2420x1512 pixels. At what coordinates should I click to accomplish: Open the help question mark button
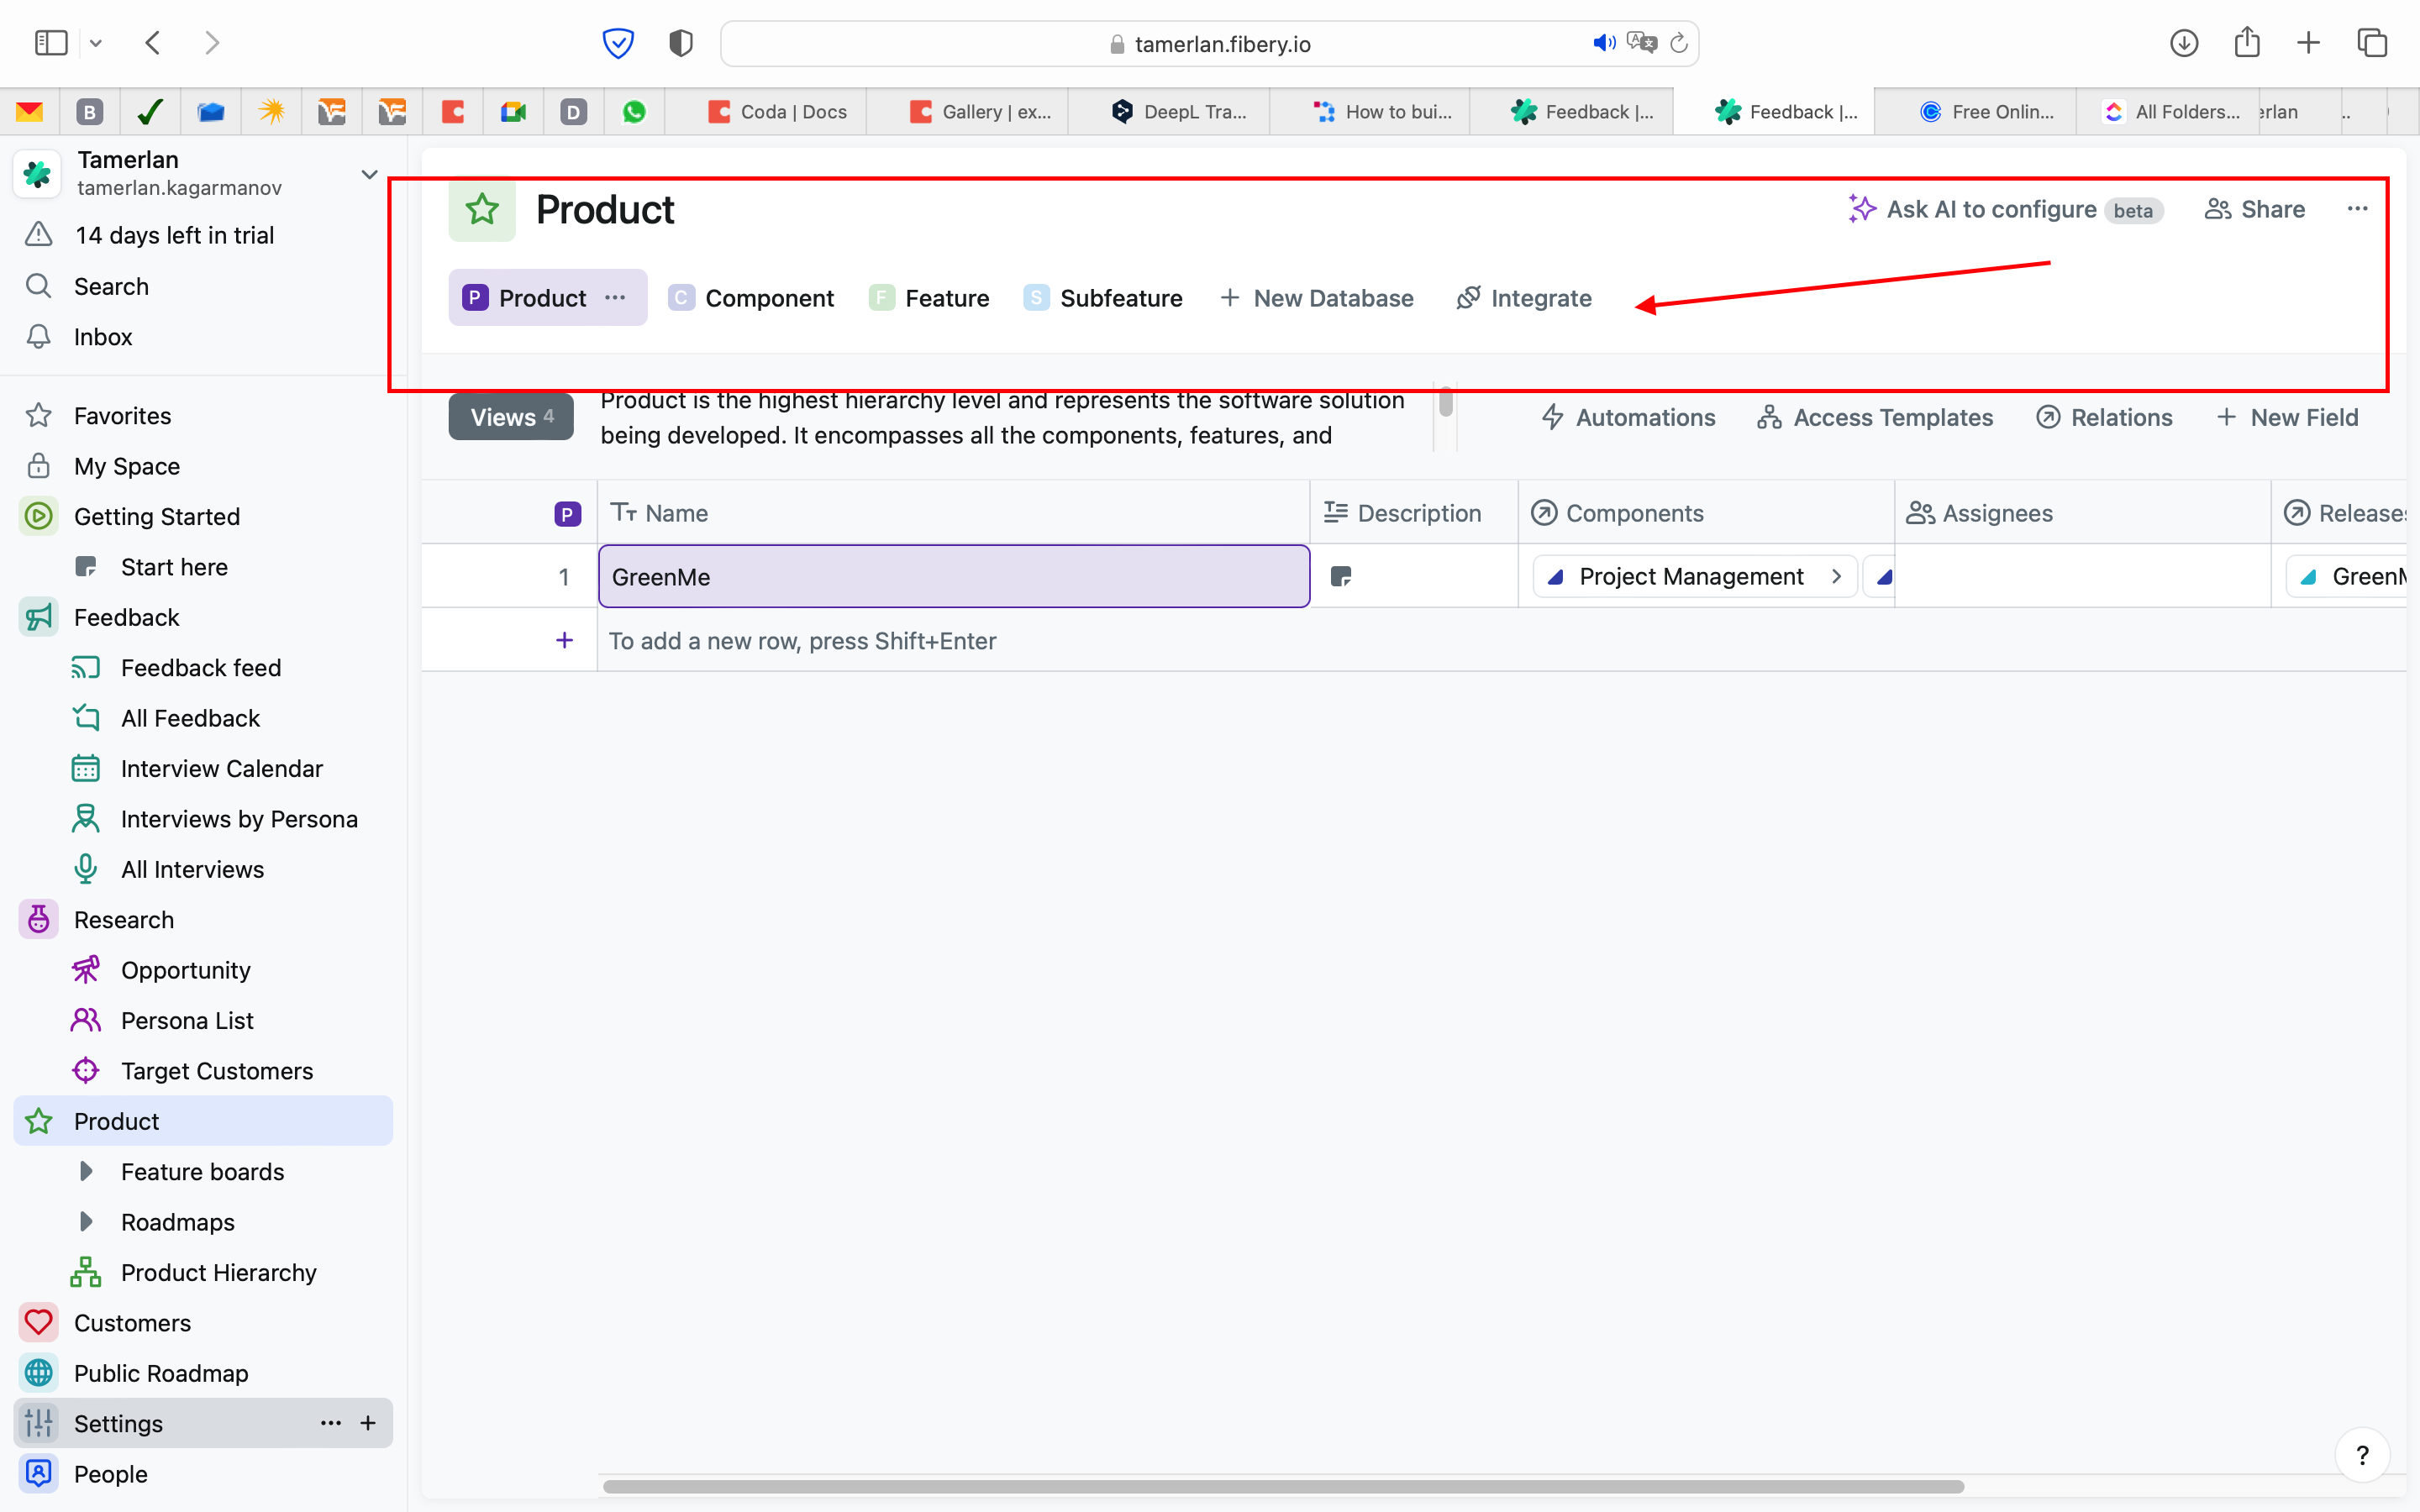[x=2362, y=1455]
